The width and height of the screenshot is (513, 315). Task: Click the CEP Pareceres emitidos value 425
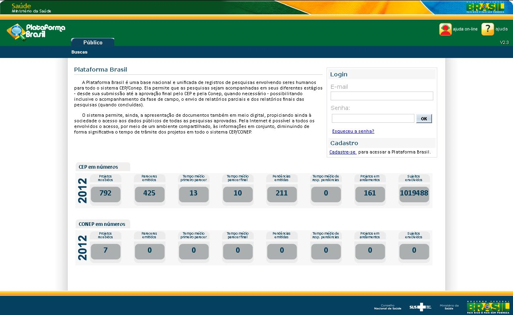coord(149,194)
